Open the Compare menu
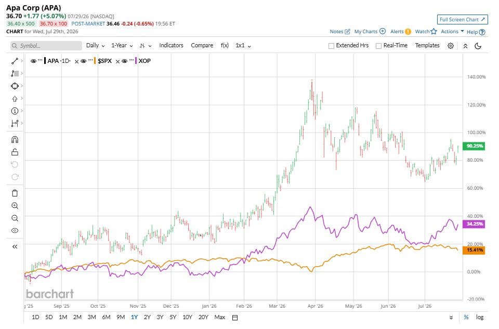 (202, 46)
